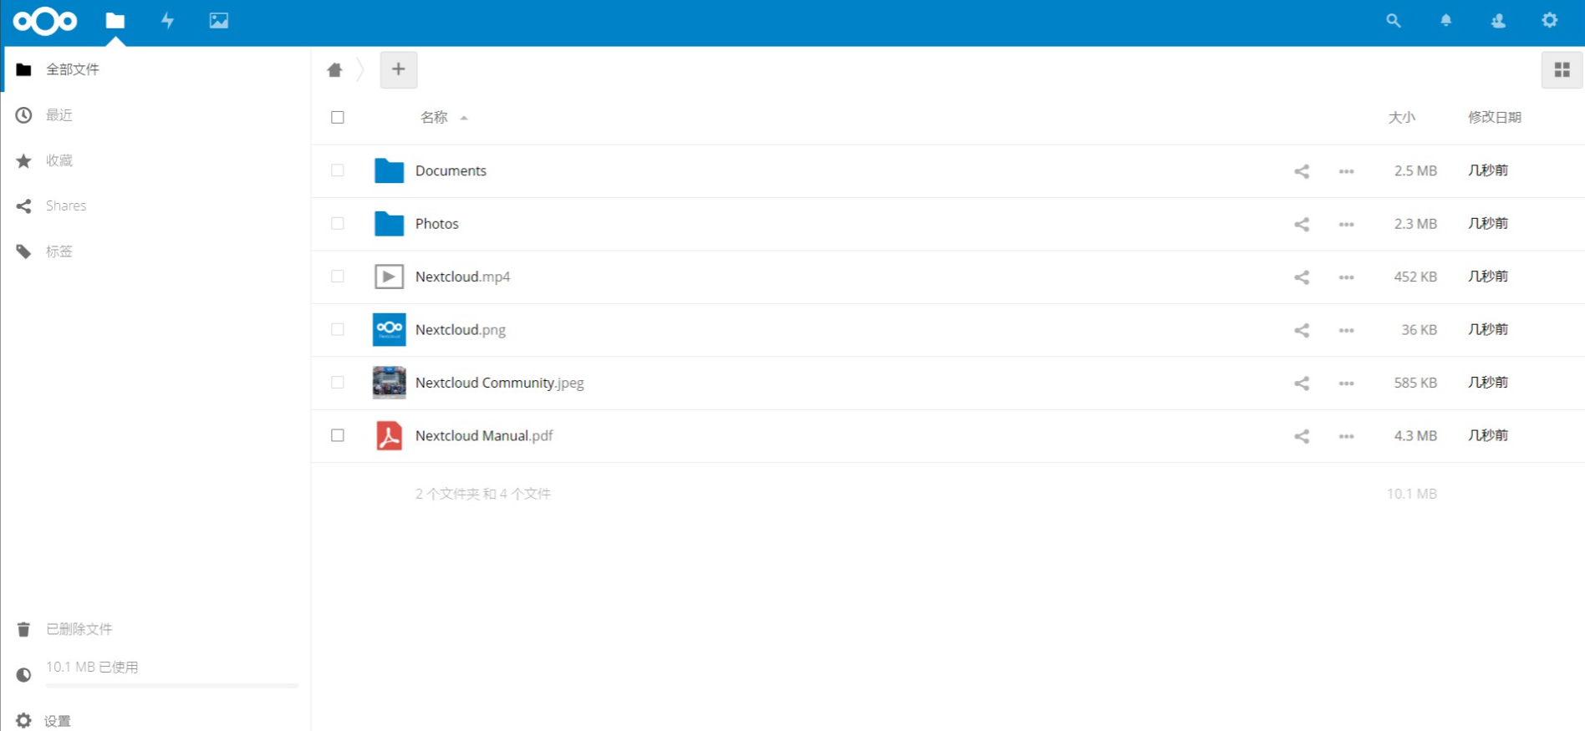This screenshot has height=731, width=1585.
Task: Open more actions for Photos folder
Action: pyautogui.click(x=1346, y=224)
